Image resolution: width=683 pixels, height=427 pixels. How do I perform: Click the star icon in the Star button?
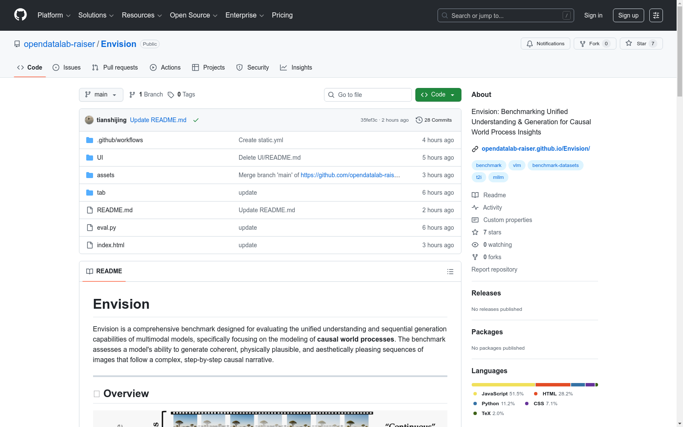(629, 43)
